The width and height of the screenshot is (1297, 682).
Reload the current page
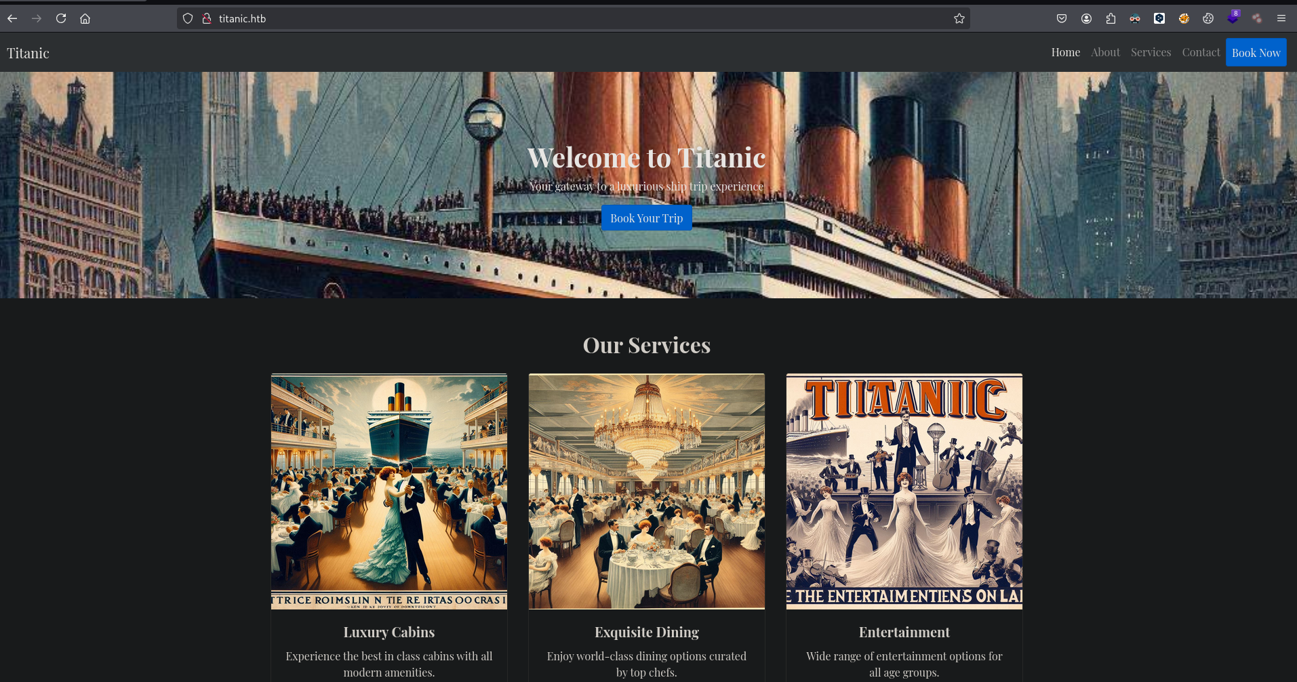61,18
